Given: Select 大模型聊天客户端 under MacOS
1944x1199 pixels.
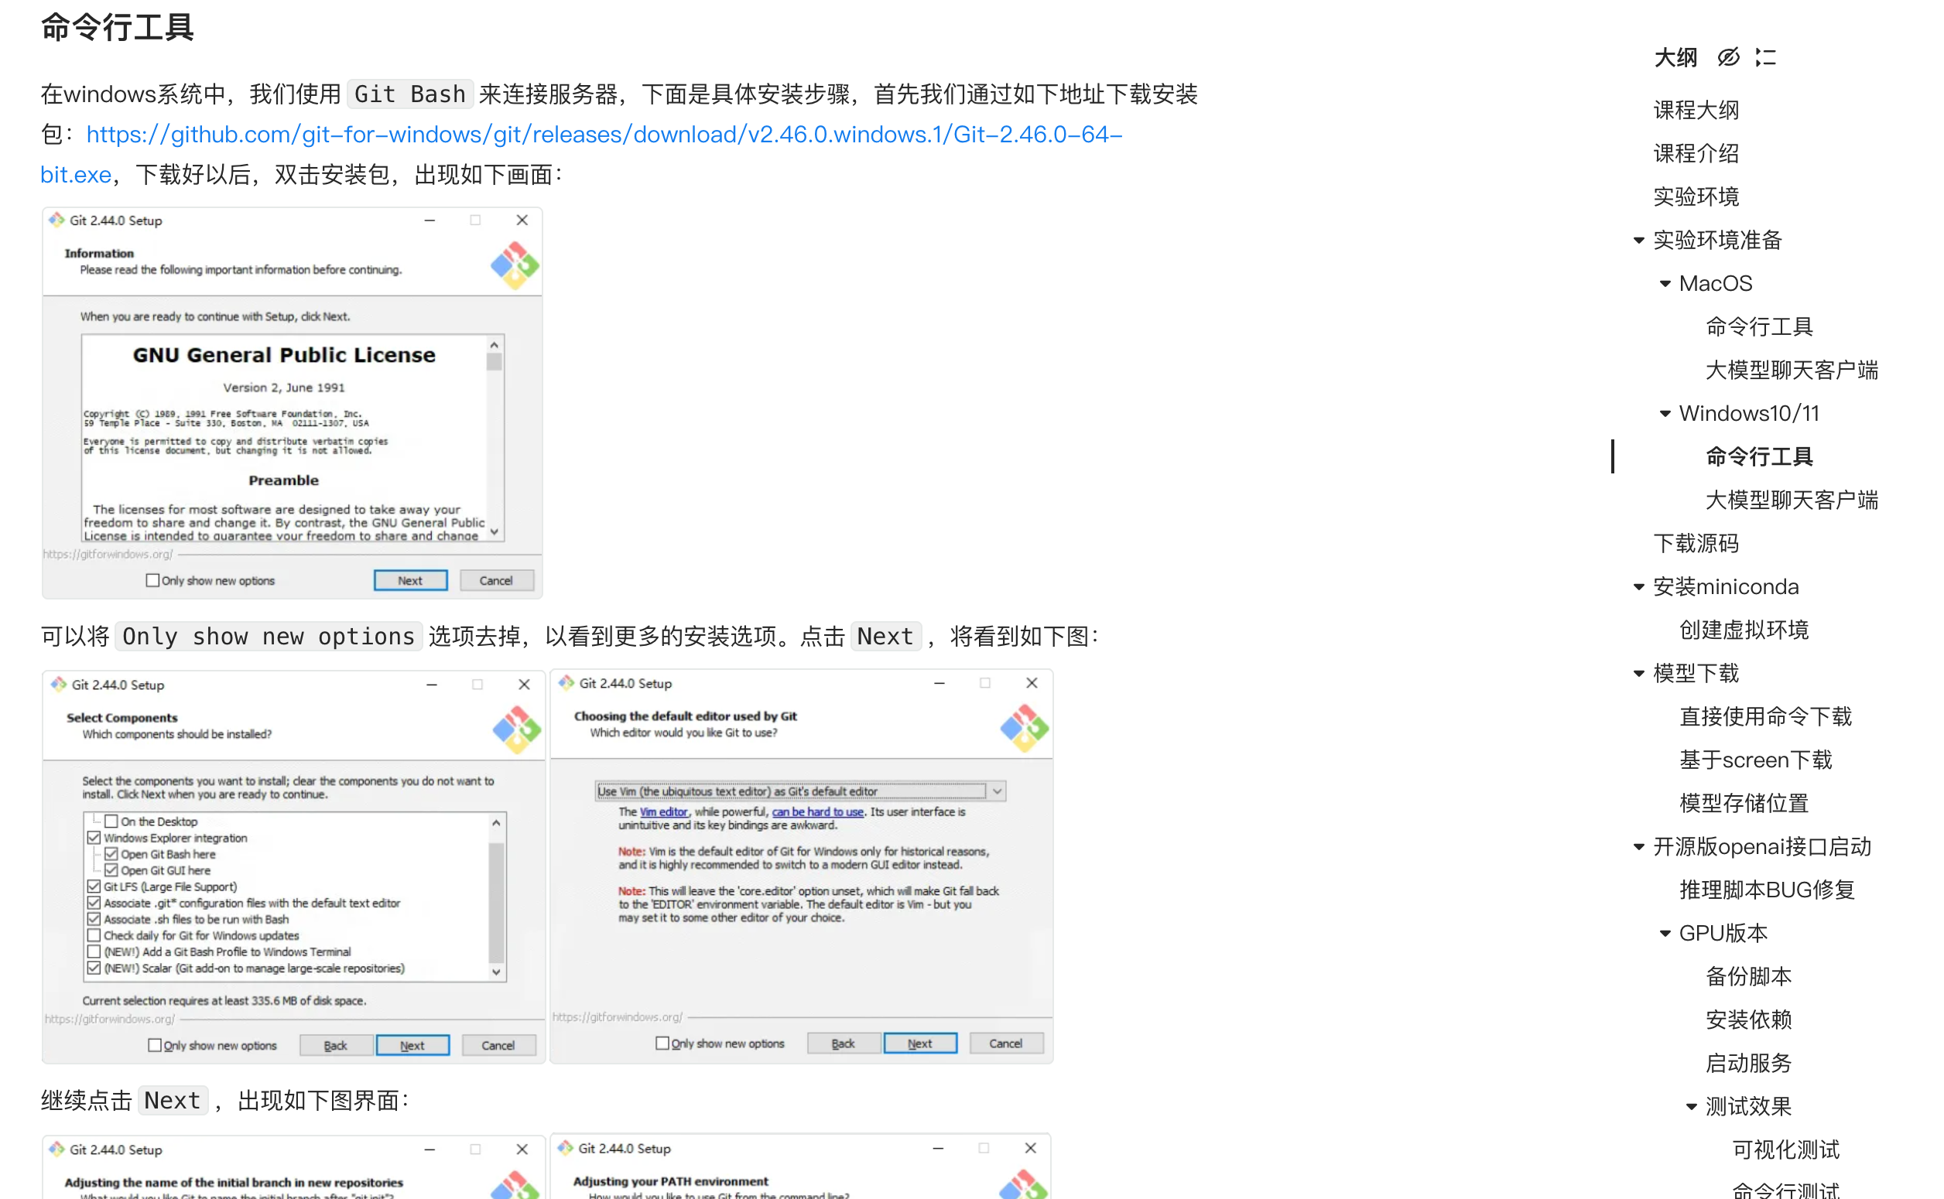Looking at the screenshot, I should [x=1792, y=371].
